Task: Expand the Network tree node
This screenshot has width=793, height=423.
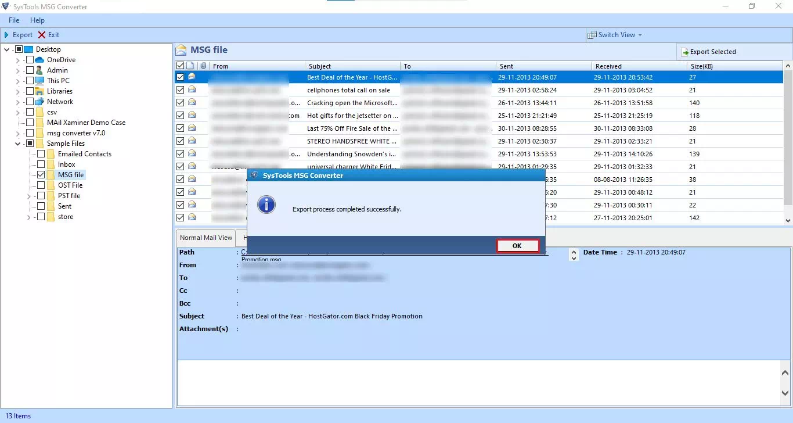Action: pyautogui.click(x=17, y=102)
